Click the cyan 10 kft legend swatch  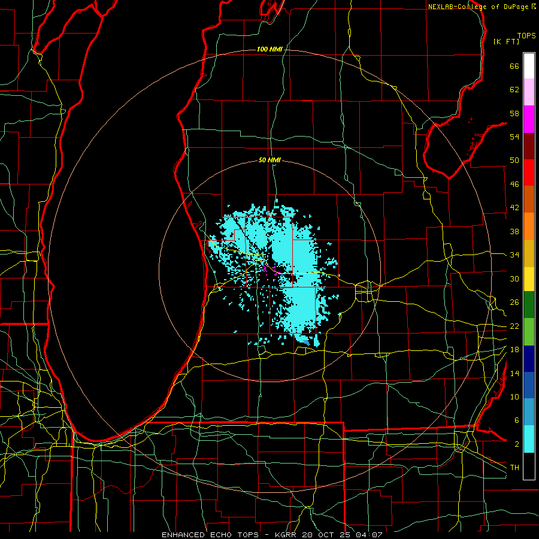coord(529,439)
